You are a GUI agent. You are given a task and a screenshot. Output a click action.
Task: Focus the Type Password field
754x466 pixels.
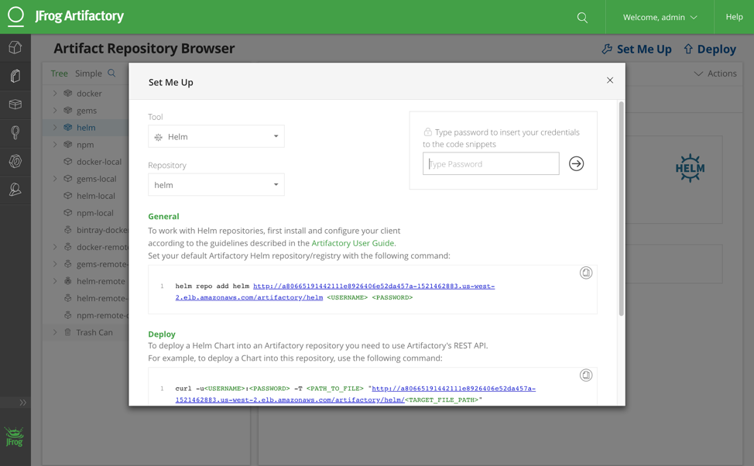click(491, 164)
